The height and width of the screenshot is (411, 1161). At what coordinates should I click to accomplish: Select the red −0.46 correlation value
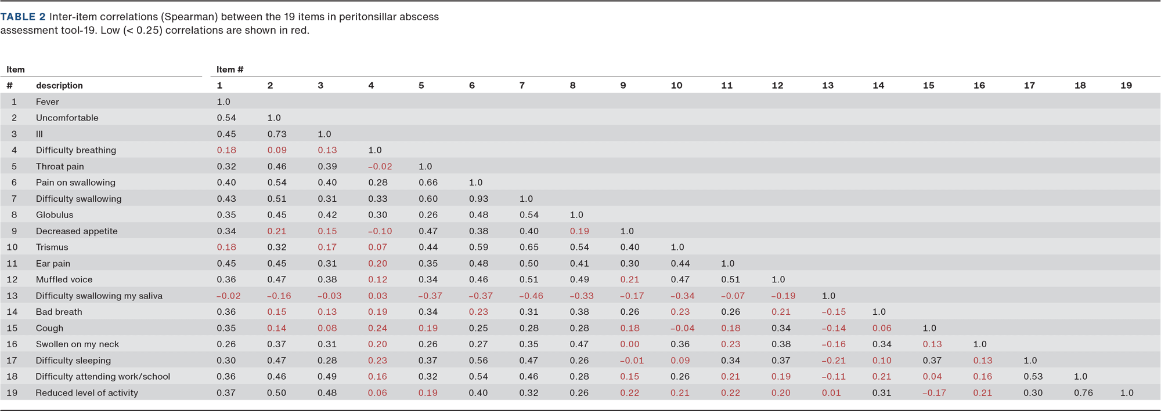click(x=531, y=296)
